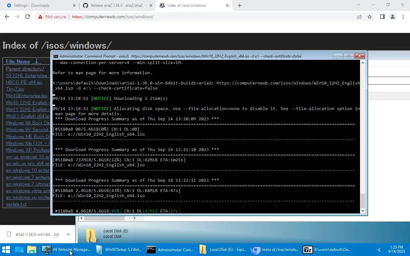Viewport: 410px width, 256px height.
Task: Click the Windows 98 Boot Disk link
Action: (28, 123)
